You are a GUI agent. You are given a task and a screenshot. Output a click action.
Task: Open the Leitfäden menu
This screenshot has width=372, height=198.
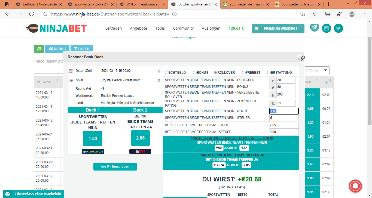coord(114,28)
